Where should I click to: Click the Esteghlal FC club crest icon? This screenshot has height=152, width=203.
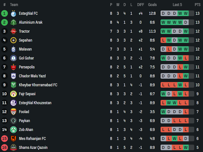[x=13, y=13]
